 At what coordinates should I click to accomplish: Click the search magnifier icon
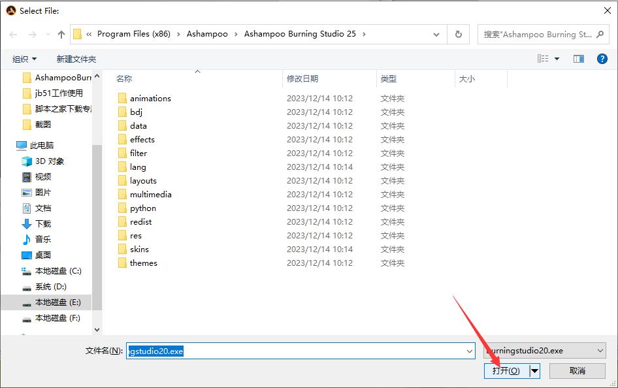pos(600,34)
